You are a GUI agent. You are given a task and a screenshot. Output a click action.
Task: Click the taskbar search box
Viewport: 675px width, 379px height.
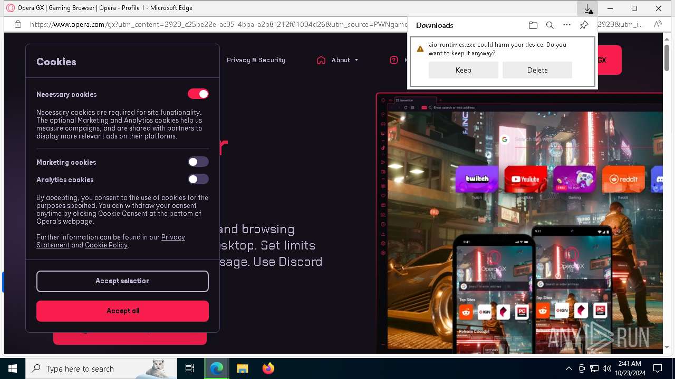coord(101,368)
